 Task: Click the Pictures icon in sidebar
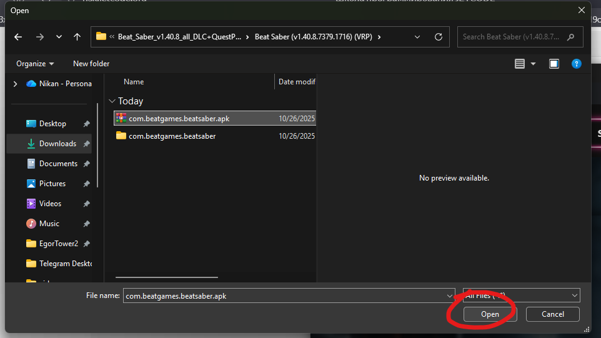pyautogui.click(x=31, y=184)
